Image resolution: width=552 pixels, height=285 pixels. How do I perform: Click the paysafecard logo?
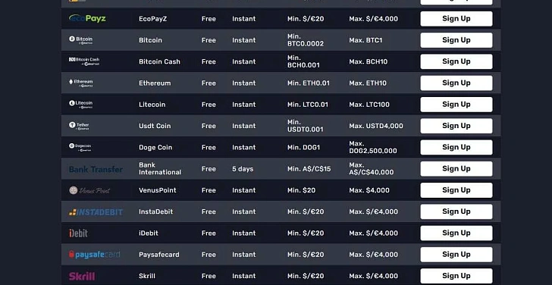pos(94,255)
